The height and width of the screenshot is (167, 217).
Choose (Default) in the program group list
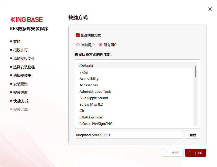coord(135,66)
